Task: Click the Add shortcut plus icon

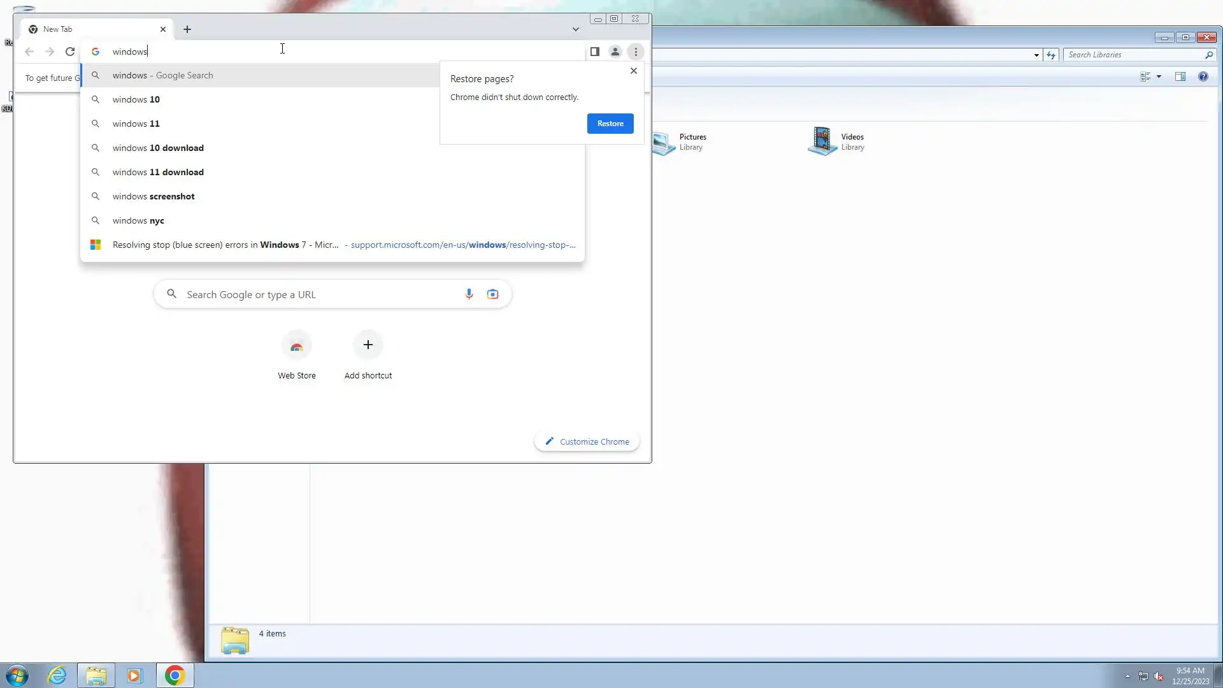Action: 368,345
